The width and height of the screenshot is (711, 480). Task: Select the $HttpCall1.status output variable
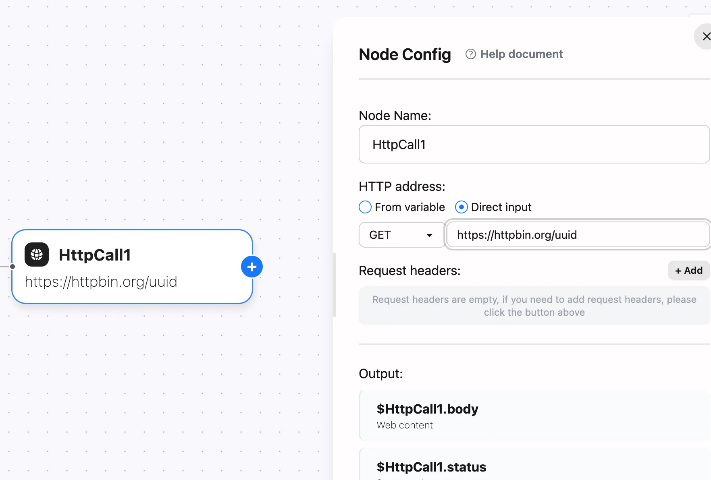(534, 467)
